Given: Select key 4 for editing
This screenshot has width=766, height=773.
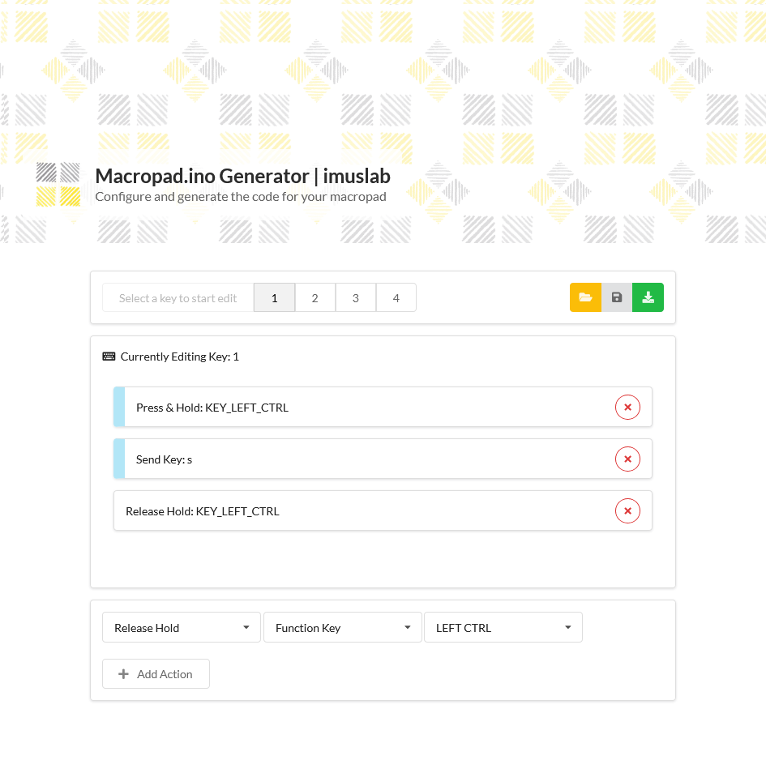Looking at the screenshot, I should [396, 297].
